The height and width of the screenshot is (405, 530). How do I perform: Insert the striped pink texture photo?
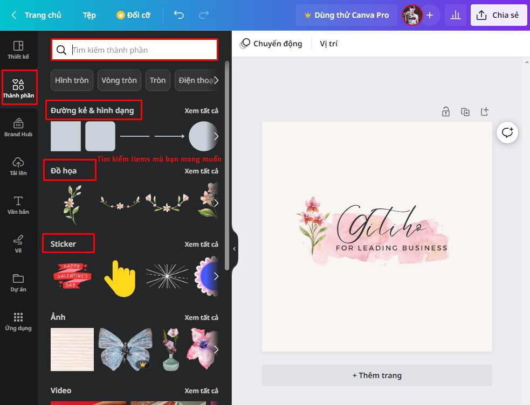click(x=72, y=350)
